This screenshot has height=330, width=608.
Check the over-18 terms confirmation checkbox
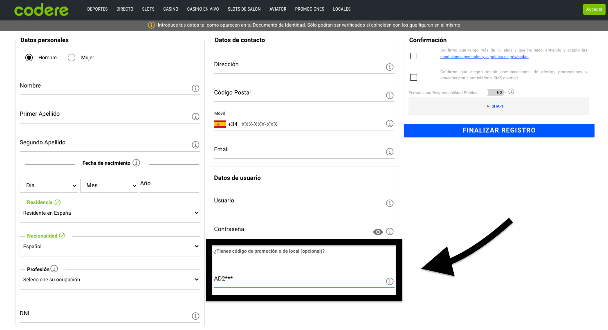click(413, 56)
